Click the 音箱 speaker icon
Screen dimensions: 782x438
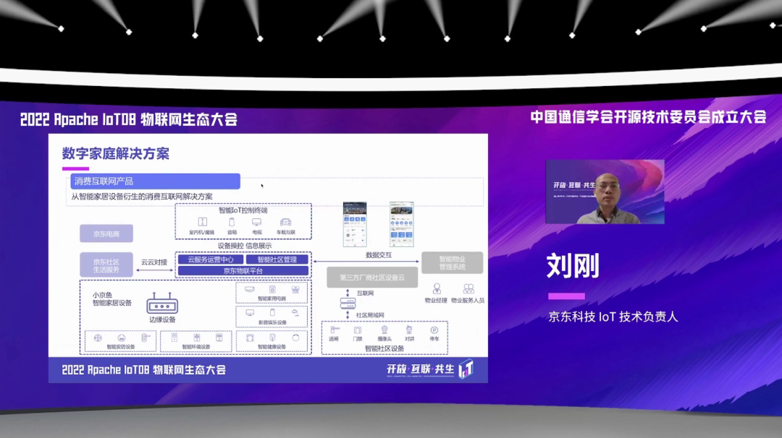(232, 222)
